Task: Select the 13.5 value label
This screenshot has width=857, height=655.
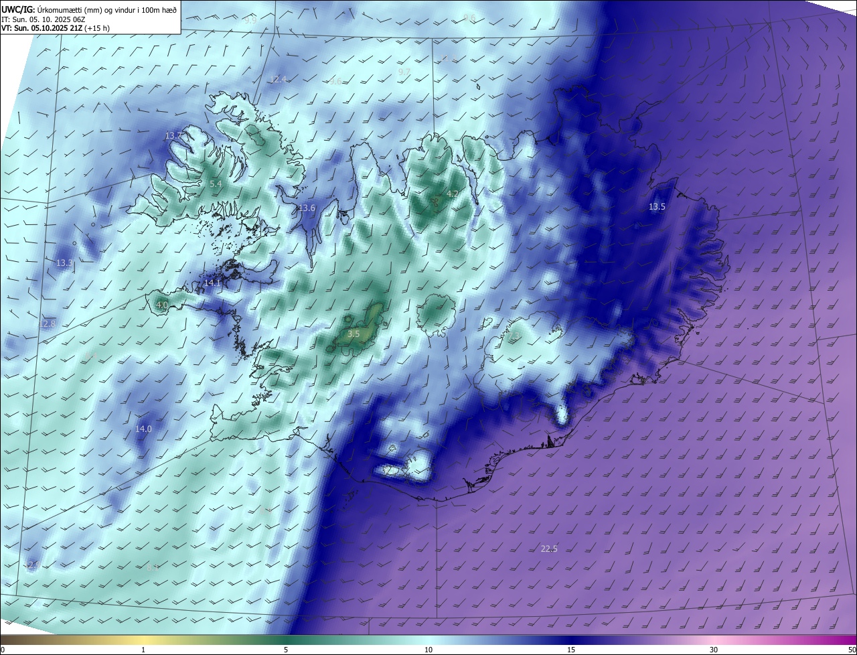Action: pyautogui.click(x=657, y=206)
